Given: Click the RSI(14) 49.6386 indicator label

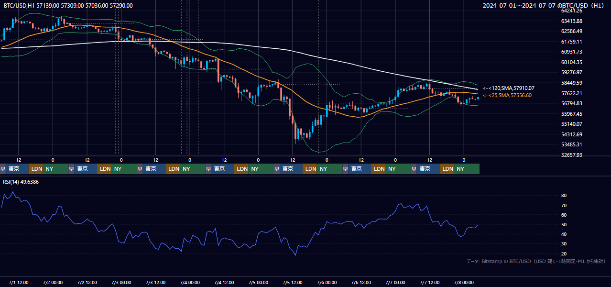Looking at the screenshot, I should click(x=21, y=182).
